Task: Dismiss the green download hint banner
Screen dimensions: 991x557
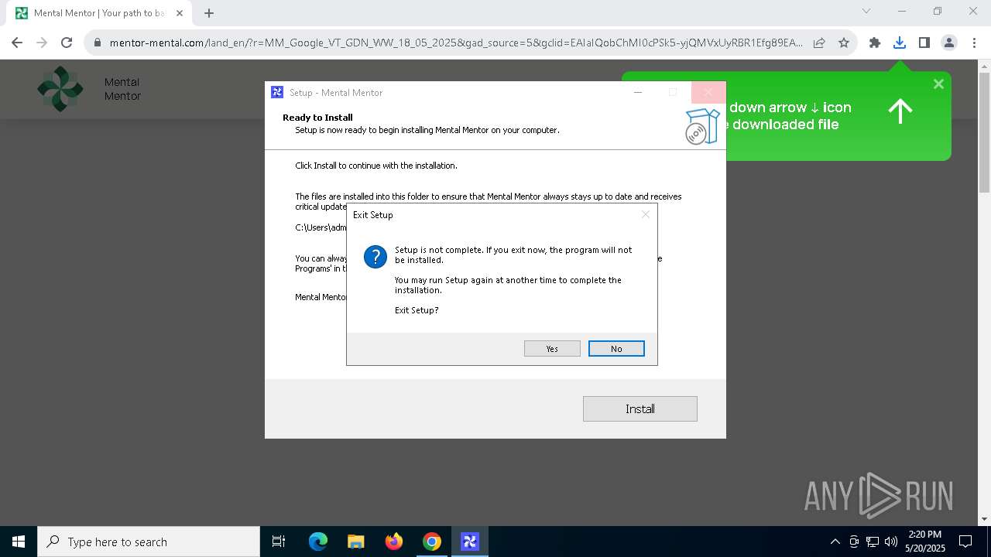Action: click(938, 84)
